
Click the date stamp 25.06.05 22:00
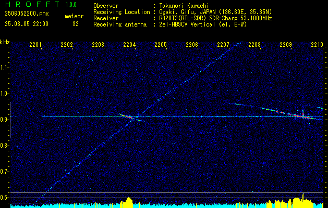click(27, 24)
